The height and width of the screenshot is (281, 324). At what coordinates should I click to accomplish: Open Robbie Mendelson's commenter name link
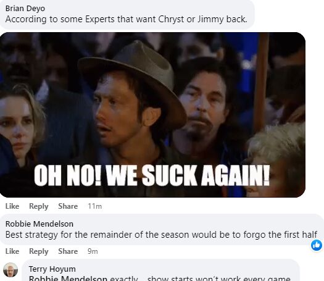[x=39, y=224]
